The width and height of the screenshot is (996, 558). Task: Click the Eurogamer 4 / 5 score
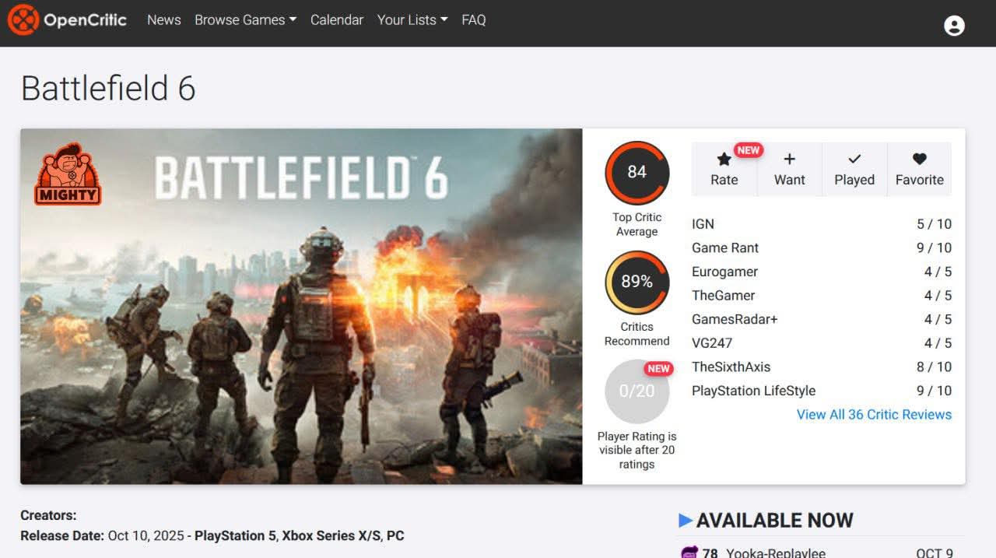point(938,272)
